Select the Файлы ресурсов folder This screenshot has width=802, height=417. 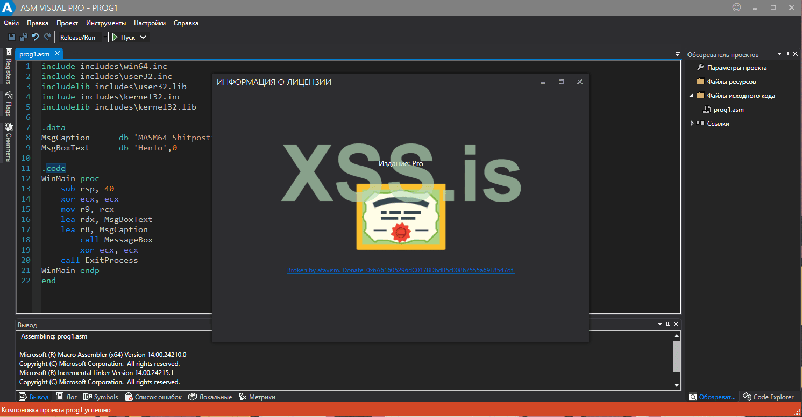click(x=732, y=82)
